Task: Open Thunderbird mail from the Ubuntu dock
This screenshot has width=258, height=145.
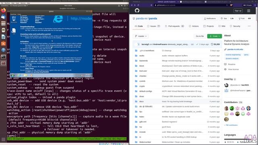Action: (x=3, y=17)
